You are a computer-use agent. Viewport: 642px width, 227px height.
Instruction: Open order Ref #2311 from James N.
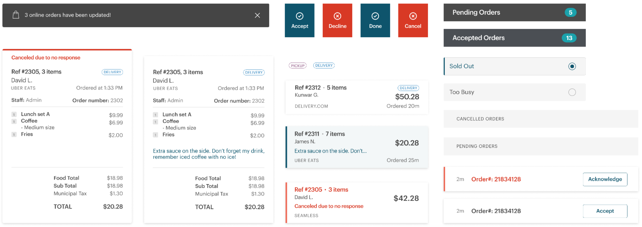coord(357,147)
